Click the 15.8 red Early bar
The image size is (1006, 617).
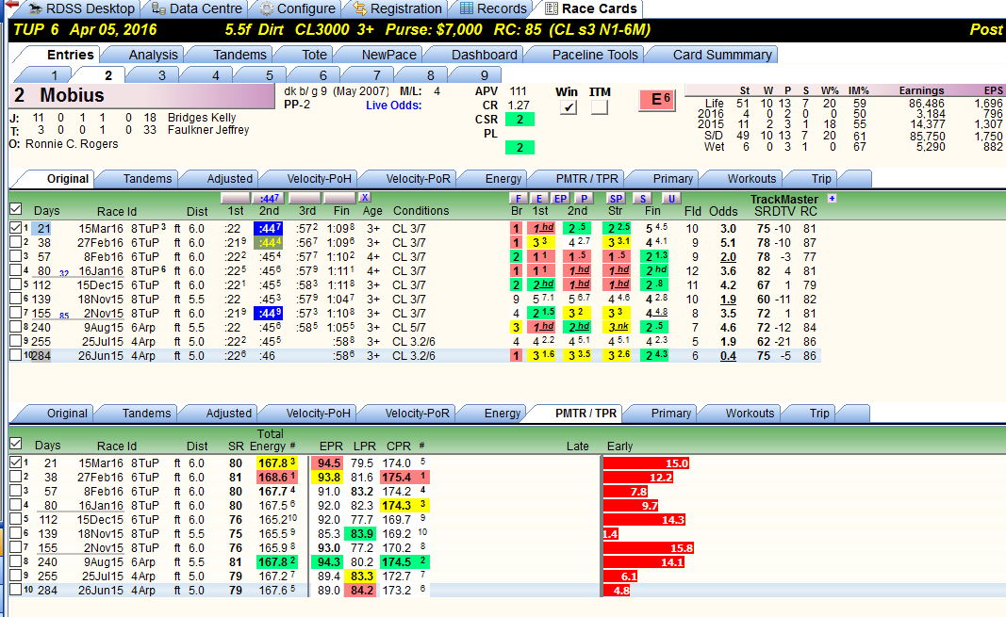649,548
